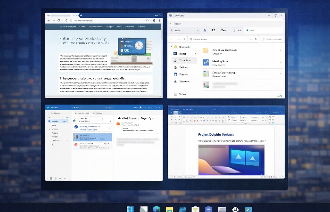Select the highlighted blue email in the message list

(x=92, y=137)
